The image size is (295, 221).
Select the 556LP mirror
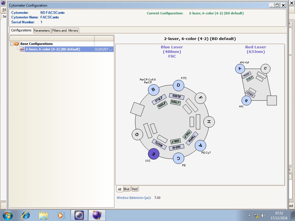pyautogui.click(x=175, y=141)
